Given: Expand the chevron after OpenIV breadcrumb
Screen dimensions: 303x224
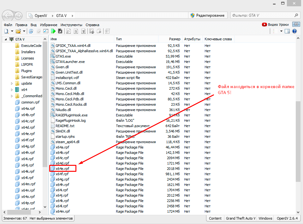Looking at the screenshot, I should pyautogui.click(x=53, y=16).
